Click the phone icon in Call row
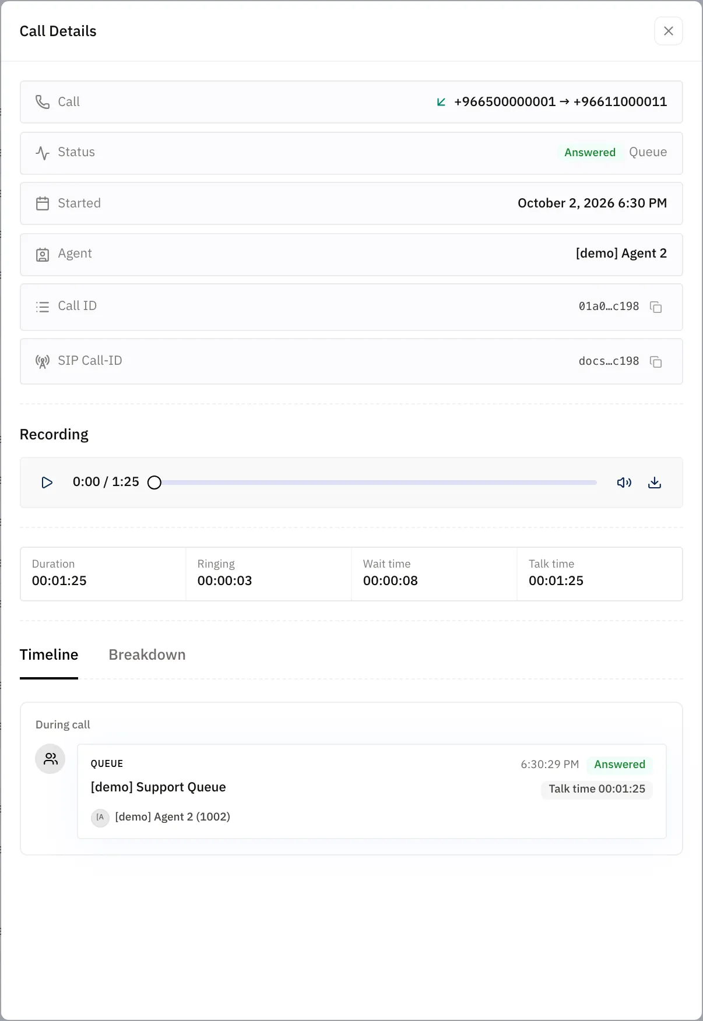 click(x=43, y=102)
